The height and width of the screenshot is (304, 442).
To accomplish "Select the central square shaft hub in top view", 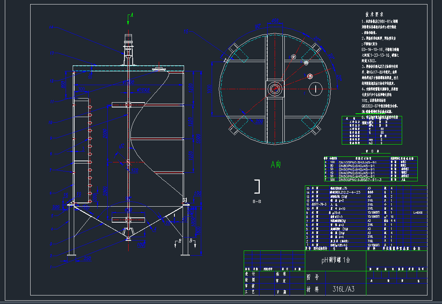I will 275,89.
